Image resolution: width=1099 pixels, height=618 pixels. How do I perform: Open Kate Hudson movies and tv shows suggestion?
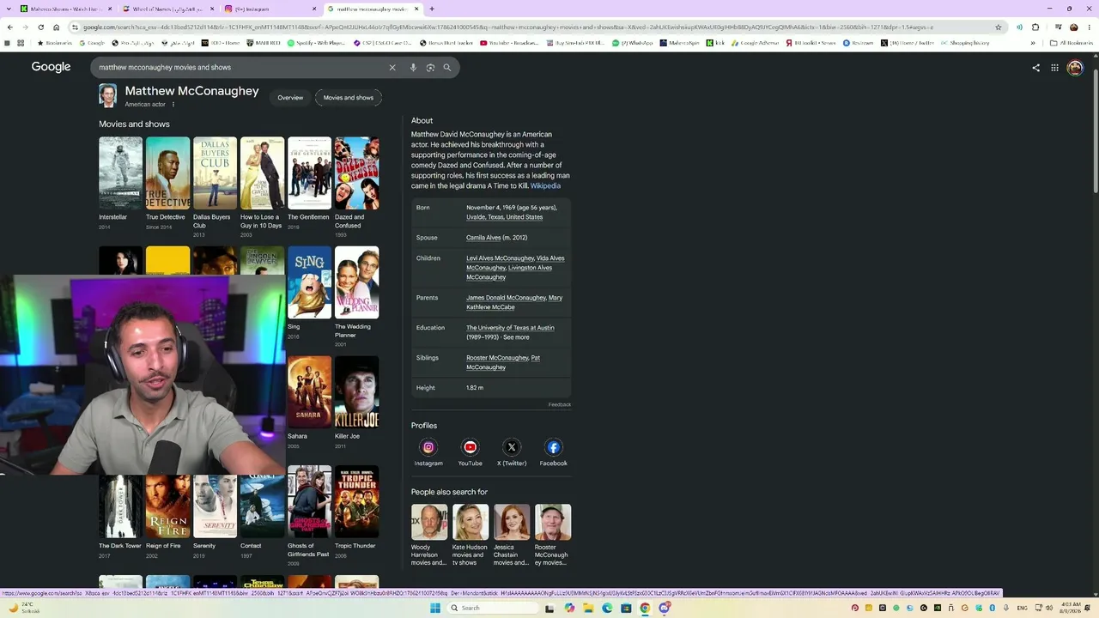tap(471, 535)
